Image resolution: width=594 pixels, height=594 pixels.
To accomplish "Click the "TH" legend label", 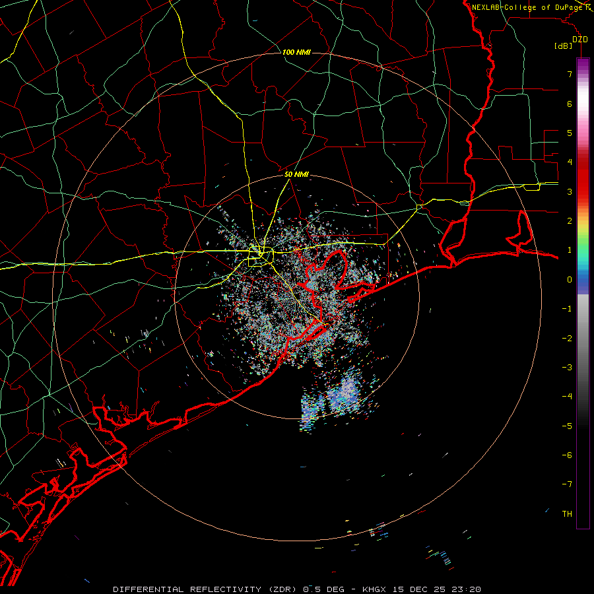I will tap(567, 514).
